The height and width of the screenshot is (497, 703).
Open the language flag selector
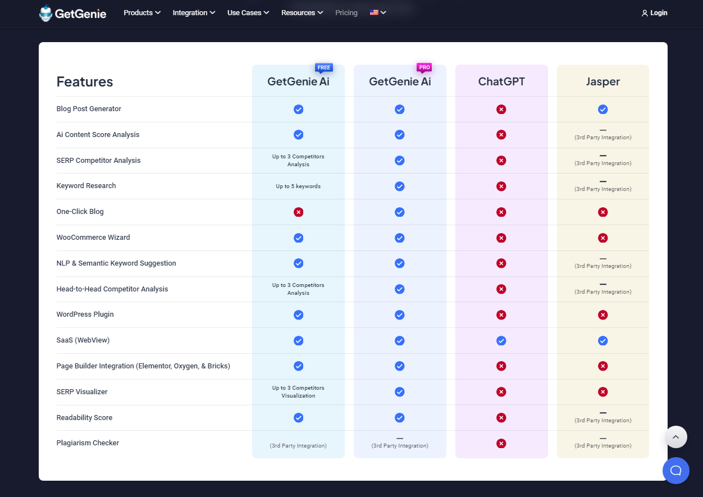pos(378,13)
